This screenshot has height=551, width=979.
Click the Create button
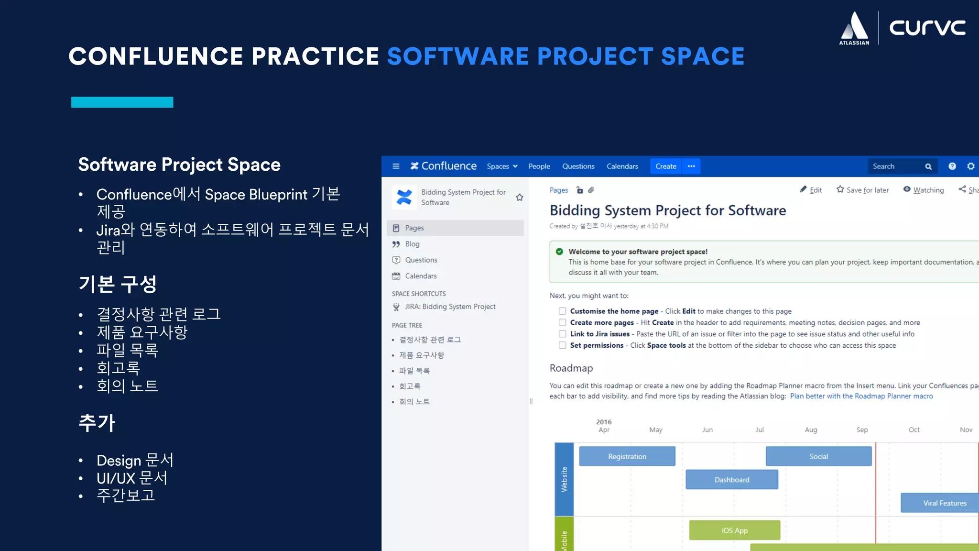pyautogui.click(x=666, y=166)
